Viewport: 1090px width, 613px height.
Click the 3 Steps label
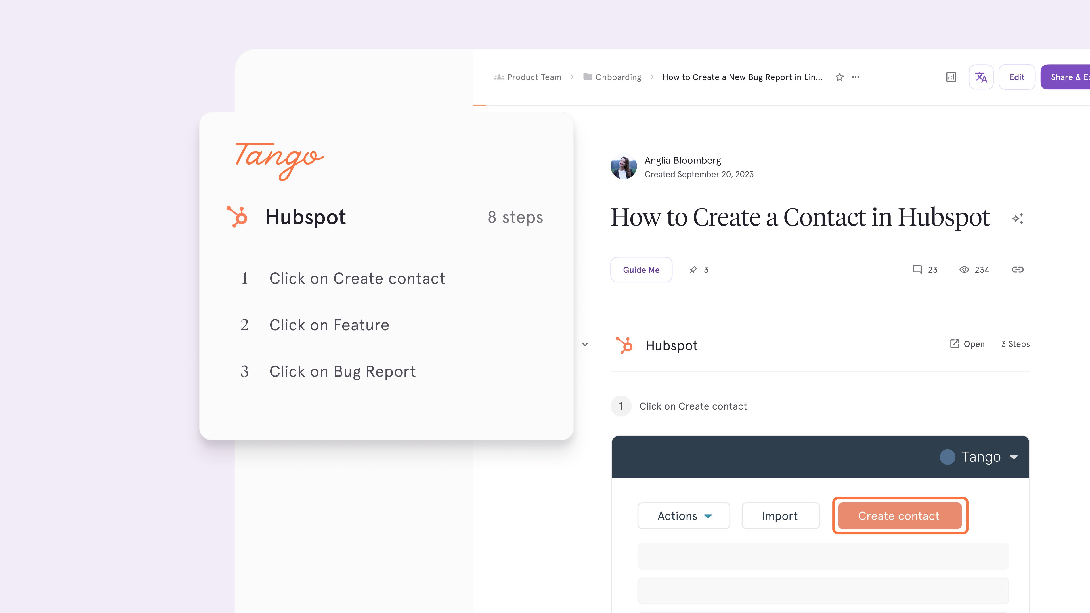pyautogui.click(x=1015, y=344)
